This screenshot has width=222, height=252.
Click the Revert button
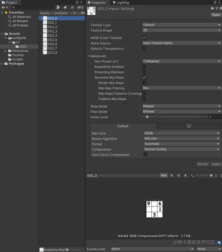[203, 164]
